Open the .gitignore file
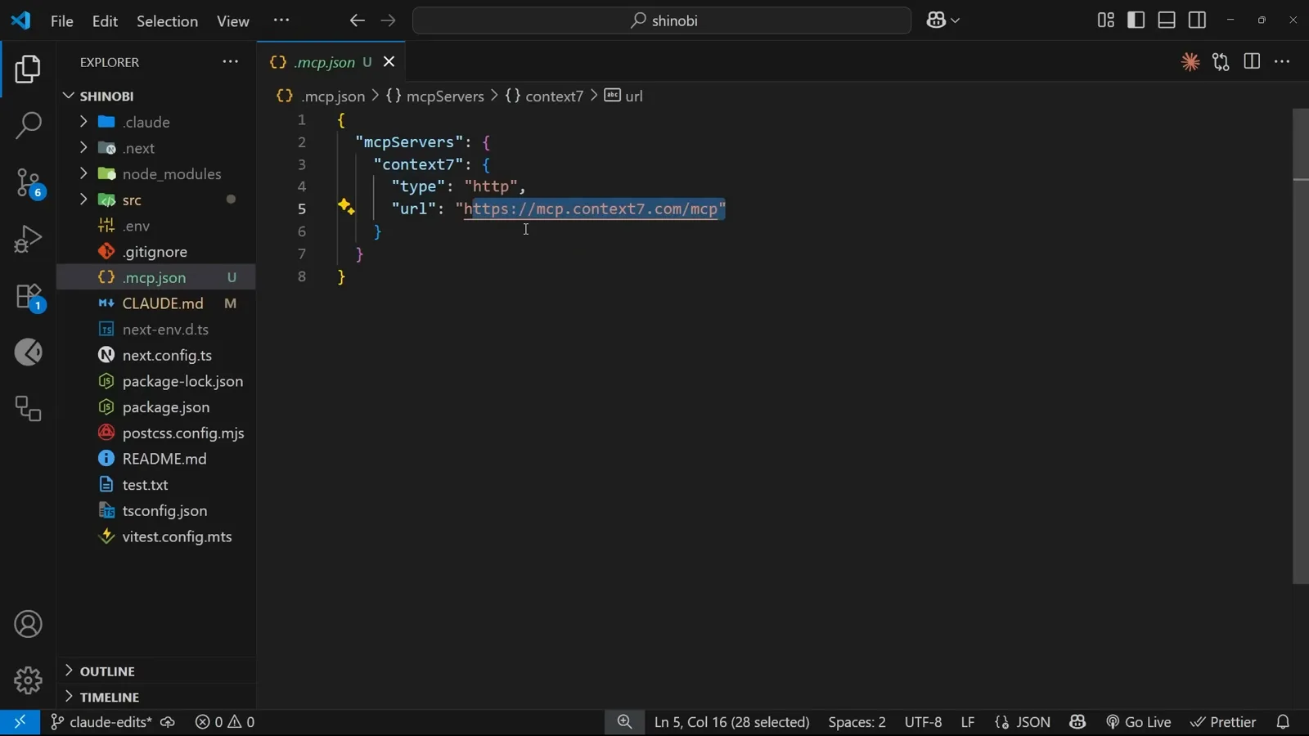 click(x=155, y=252)
